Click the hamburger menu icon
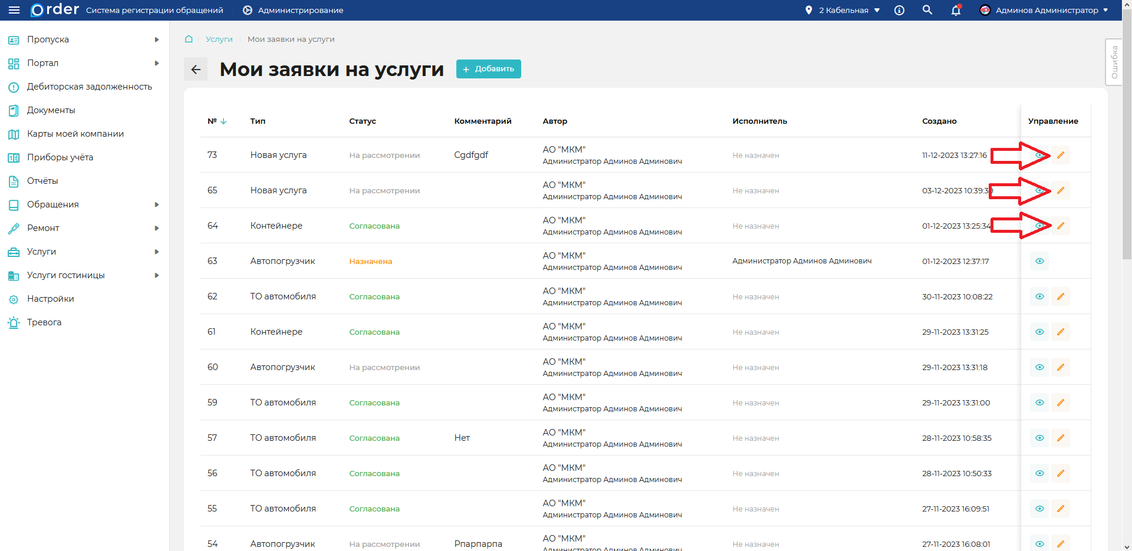The height and width of the screenshot is (551, 1132). (x=14, y=10)
